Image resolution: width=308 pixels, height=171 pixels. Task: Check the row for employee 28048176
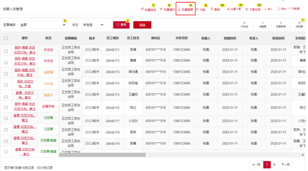click(x=6, y=107)
